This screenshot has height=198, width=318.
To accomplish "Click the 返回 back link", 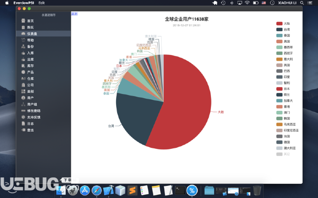I will 74,14.
